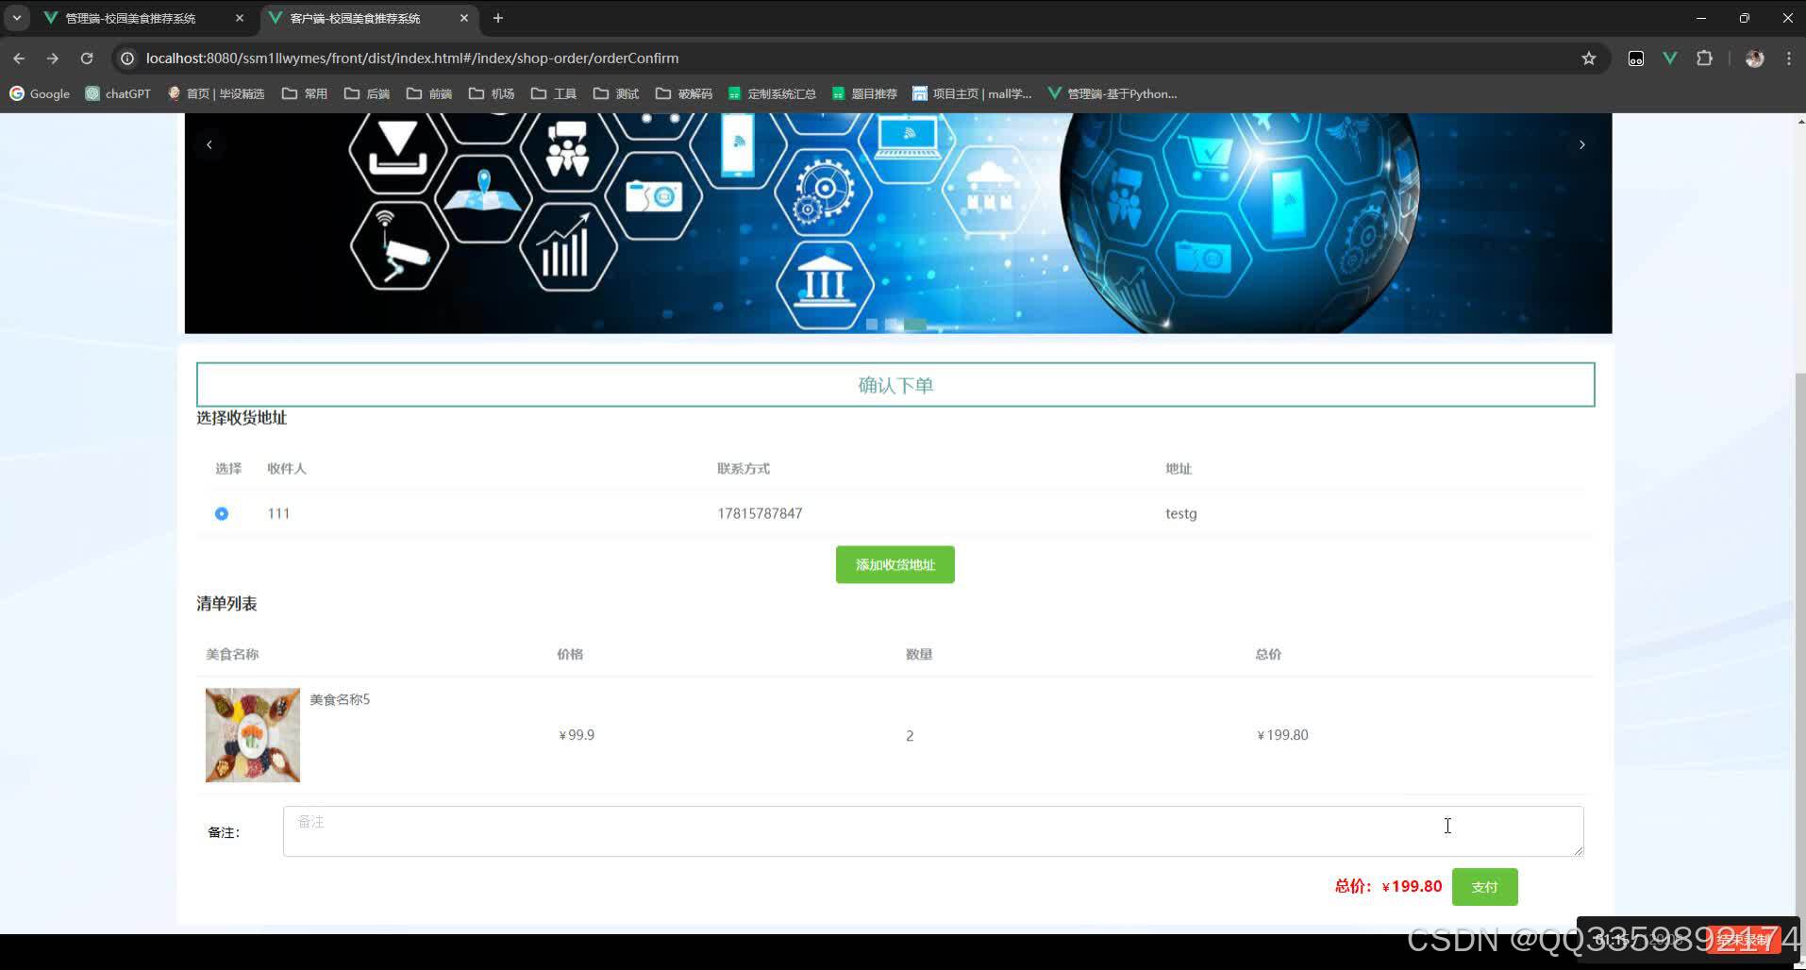Click the row total ¥199.80
The image size is (1806, 970).
(1282, 735)
